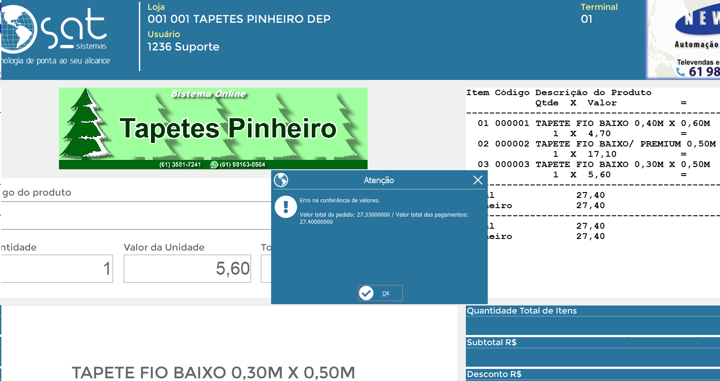Click the Tapetes Pinheiro banner title

click(x=228, y=129)
